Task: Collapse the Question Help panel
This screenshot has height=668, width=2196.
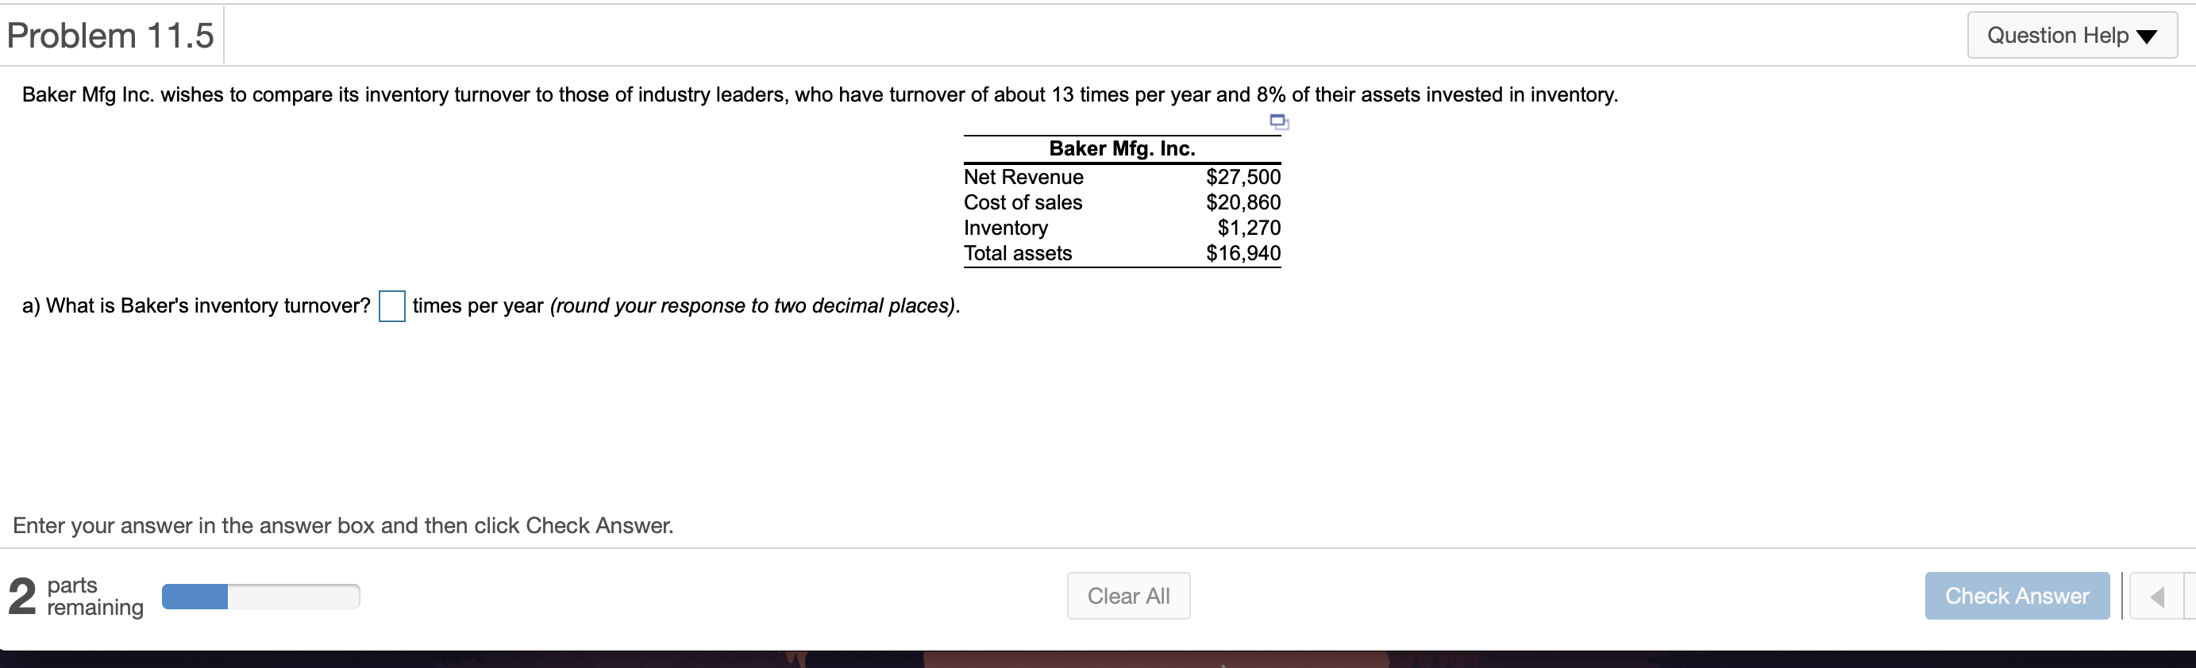Action: pos(2071,35)
